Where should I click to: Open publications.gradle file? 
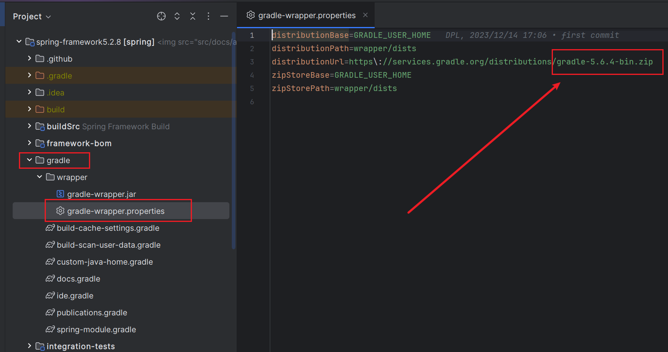(92, 313)
